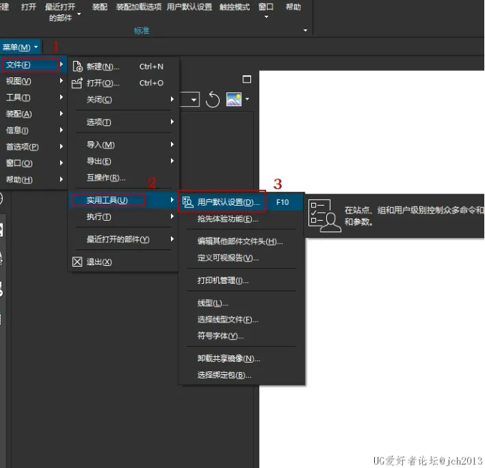Click the small square maximize-panel icon
Image resolution: width=485 pixels, height=468 pixels.
pos(248,79)
